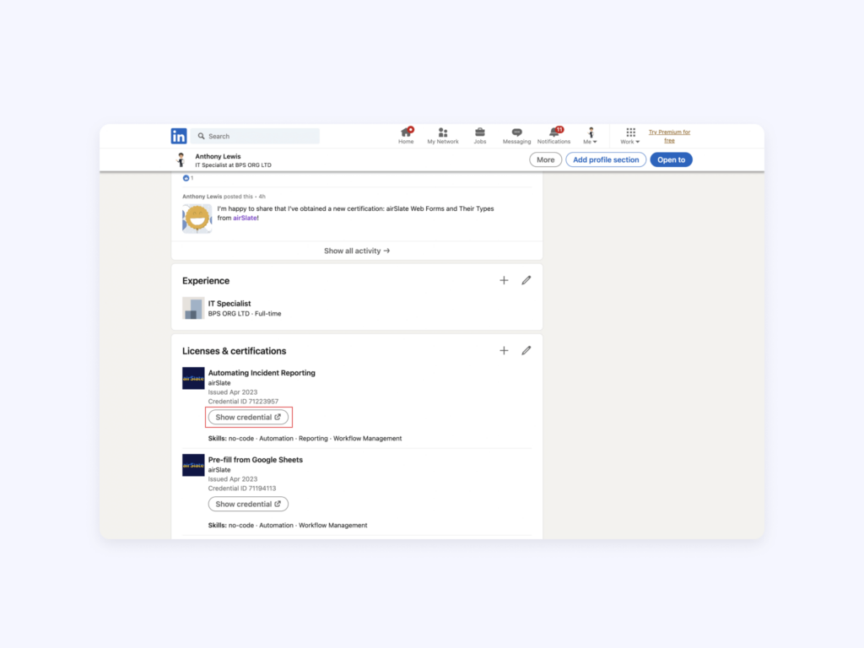
Task: Check the Notifications bell icon
Action: (x=553, y=132)
